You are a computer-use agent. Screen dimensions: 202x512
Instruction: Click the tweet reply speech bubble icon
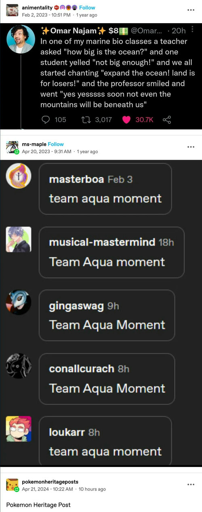[x=46, y=120]
